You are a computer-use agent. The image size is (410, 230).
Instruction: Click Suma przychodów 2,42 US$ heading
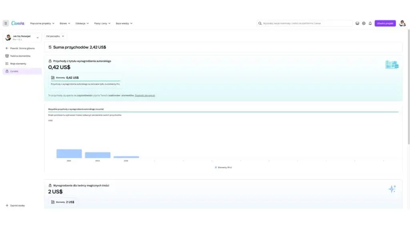coord(80,47)
